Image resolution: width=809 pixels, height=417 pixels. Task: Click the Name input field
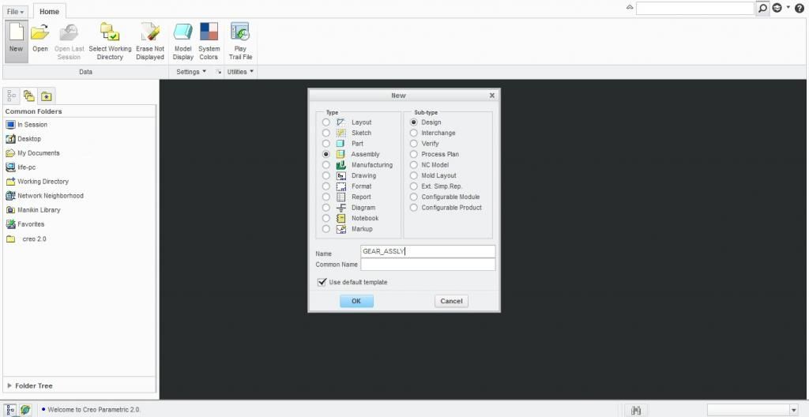point(428,251)
